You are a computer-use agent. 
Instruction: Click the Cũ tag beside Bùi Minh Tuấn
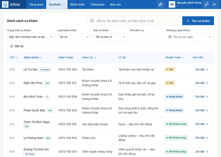click(x=47, y=97)
